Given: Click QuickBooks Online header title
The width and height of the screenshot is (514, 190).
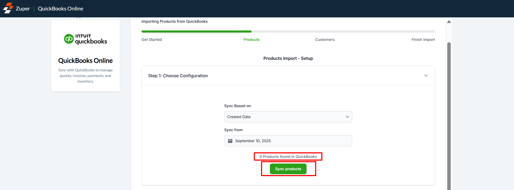Looking at the screenshot, I should (61, 9).
